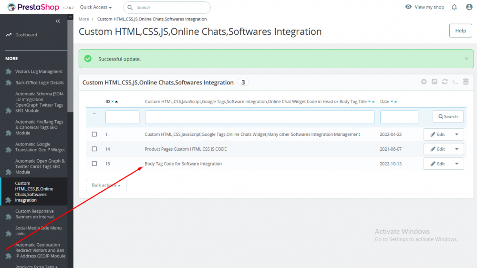Collapse the sidebar with double chevron icon

58,21
